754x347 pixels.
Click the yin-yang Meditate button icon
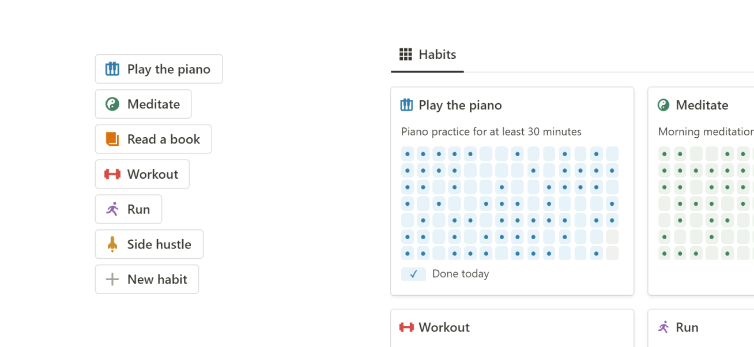[112, 104]
